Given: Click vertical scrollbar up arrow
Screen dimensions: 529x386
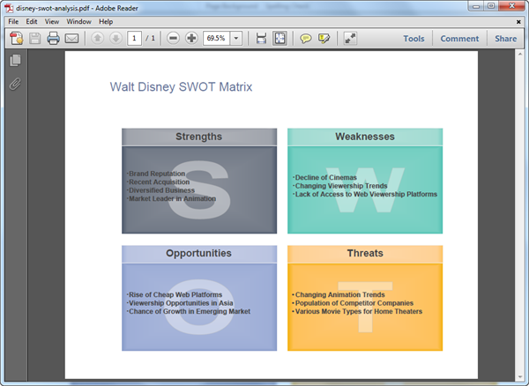Looking at the screenshot, I should 519,54.
